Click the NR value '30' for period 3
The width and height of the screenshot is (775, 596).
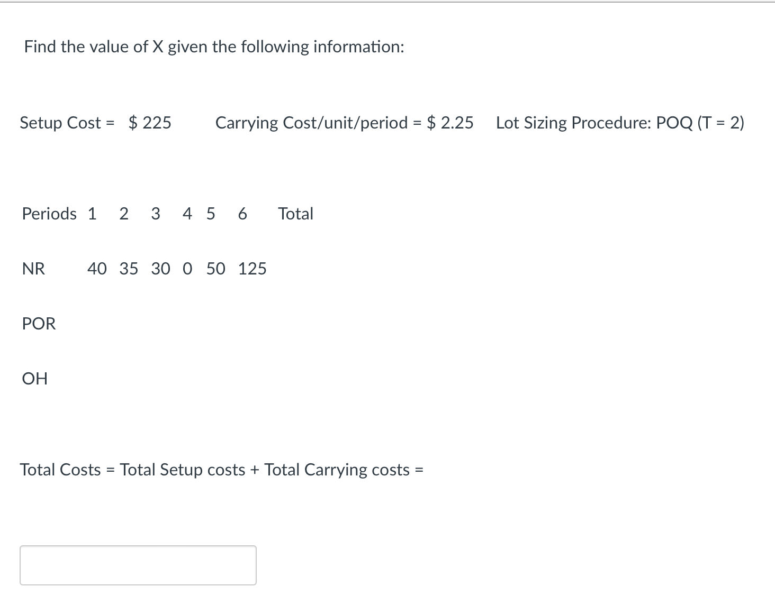tap(161, 269)
